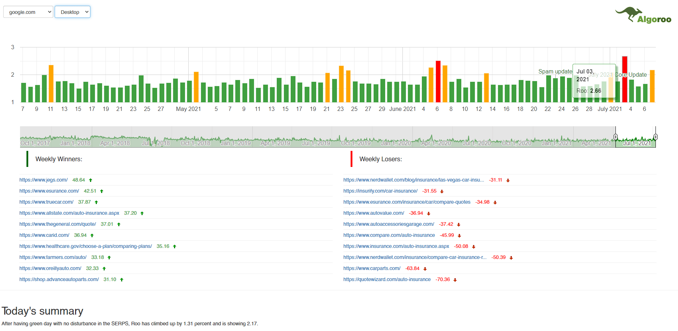Click the tallest red bar after July 2021
This screenshot has width=678, height=331.
pos(625,80)
